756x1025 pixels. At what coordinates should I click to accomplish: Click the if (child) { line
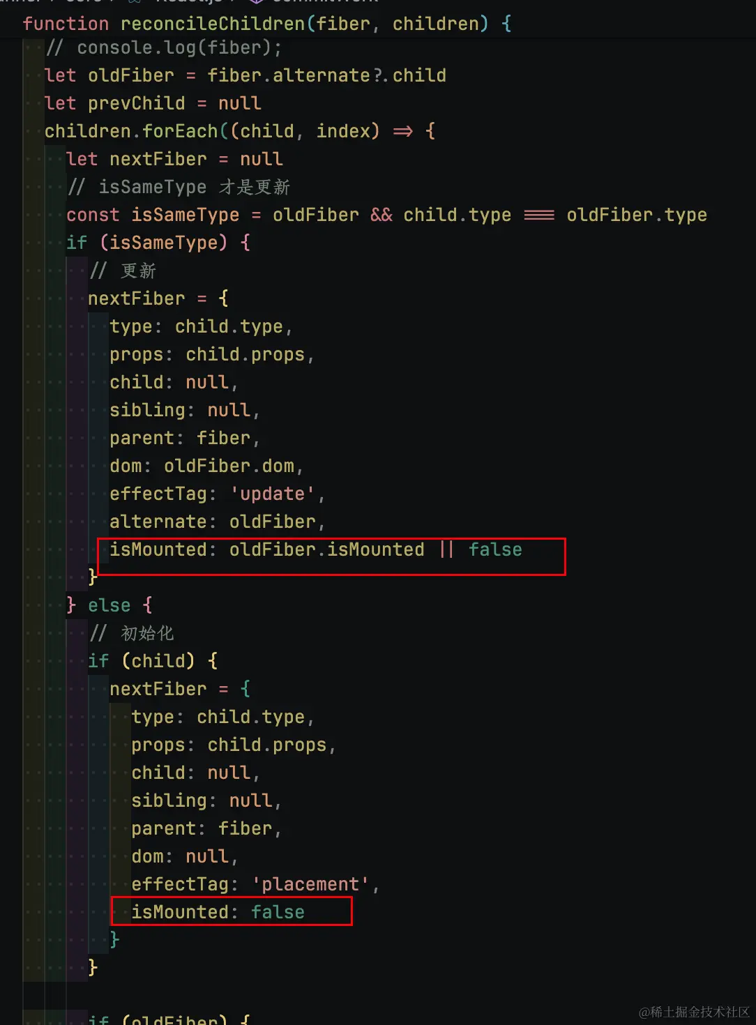coord(153,661)
